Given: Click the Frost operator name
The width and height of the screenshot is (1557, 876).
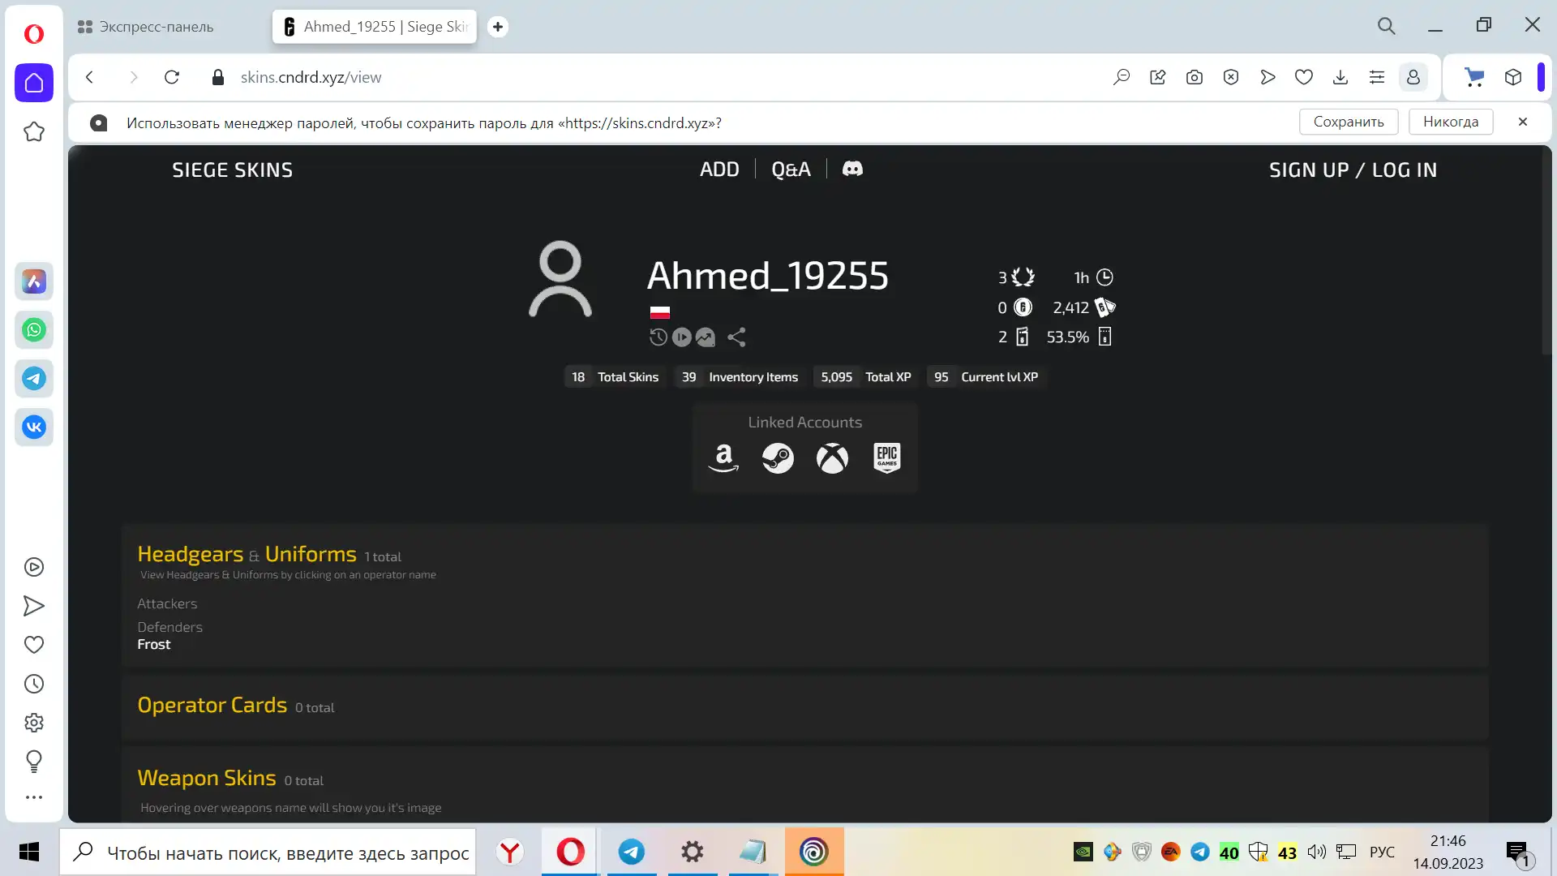Looking at the screenshot, I should [x=154, y=644].
